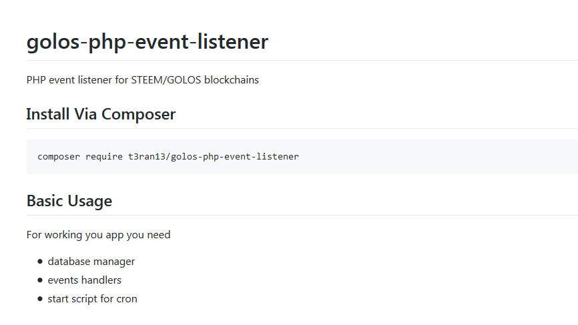Click t3ran13/golos-php-event-listener package name in code
This screenshot has width=578, height=325.
pos(214,157)
